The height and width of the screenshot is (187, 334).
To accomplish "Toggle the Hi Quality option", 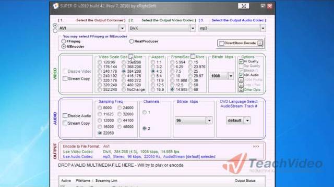I will tap(241, 61).
